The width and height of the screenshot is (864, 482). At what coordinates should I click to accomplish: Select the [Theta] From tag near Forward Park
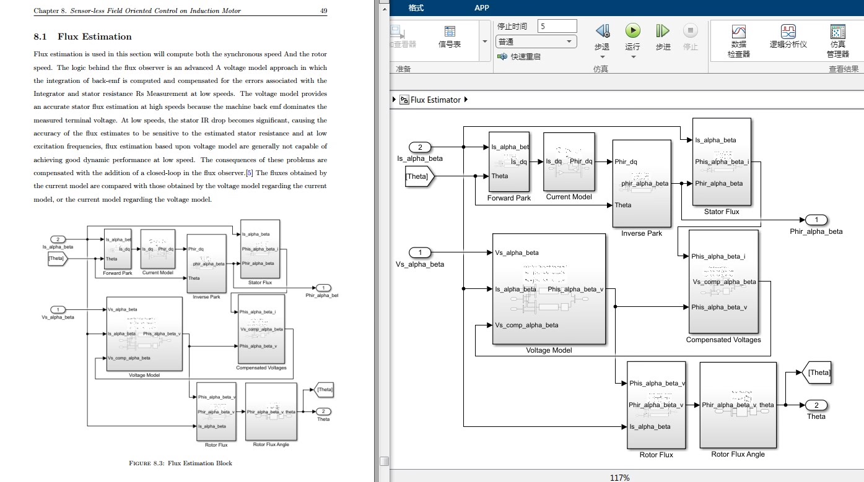pos(420,176)
